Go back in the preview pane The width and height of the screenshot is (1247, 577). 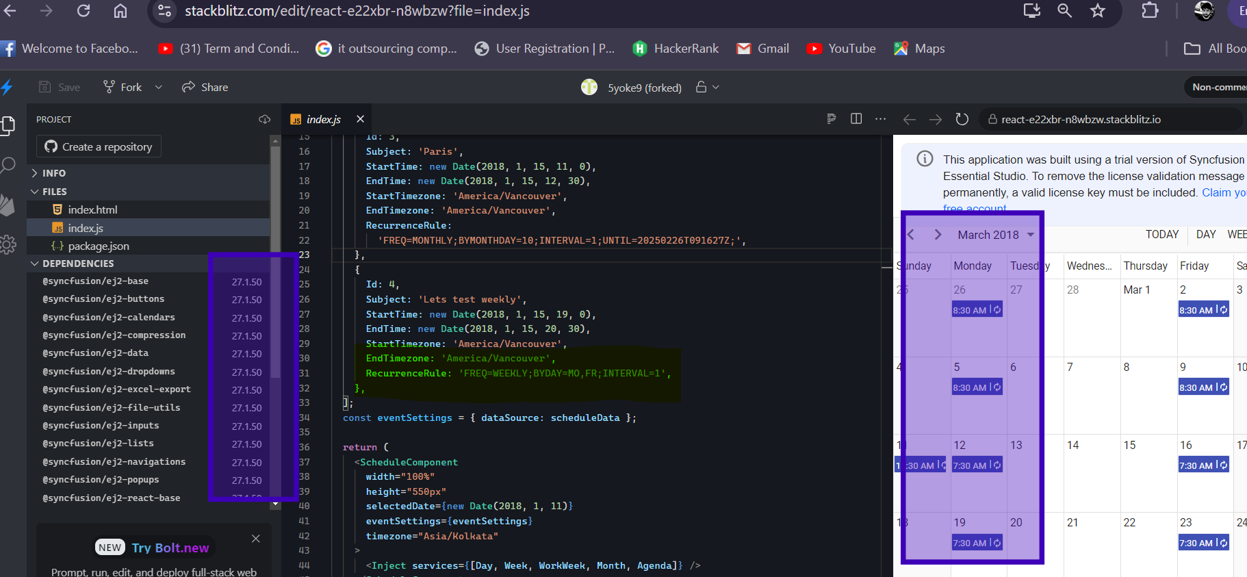[909, 120]
